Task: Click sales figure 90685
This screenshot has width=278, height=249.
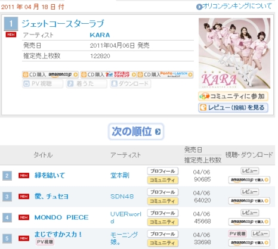Action: pos(202,179)
